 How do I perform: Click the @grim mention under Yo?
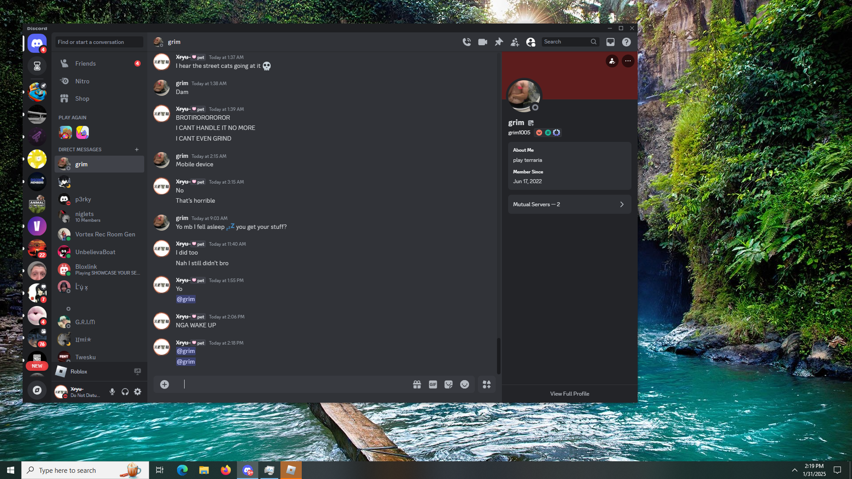(186, 299)
